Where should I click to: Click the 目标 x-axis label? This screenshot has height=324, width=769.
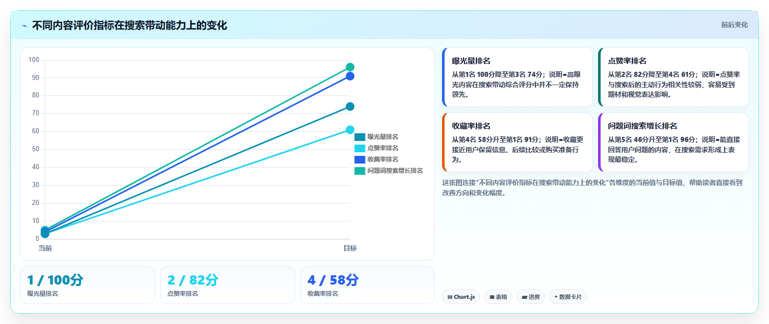350,248
